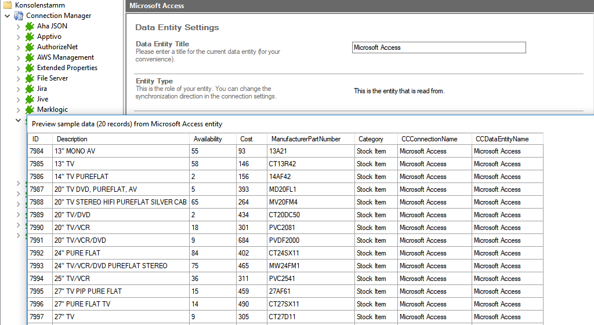The height and width of the screenshot is (325, 594).
Task: Click the Category column header
Action: 376,139
